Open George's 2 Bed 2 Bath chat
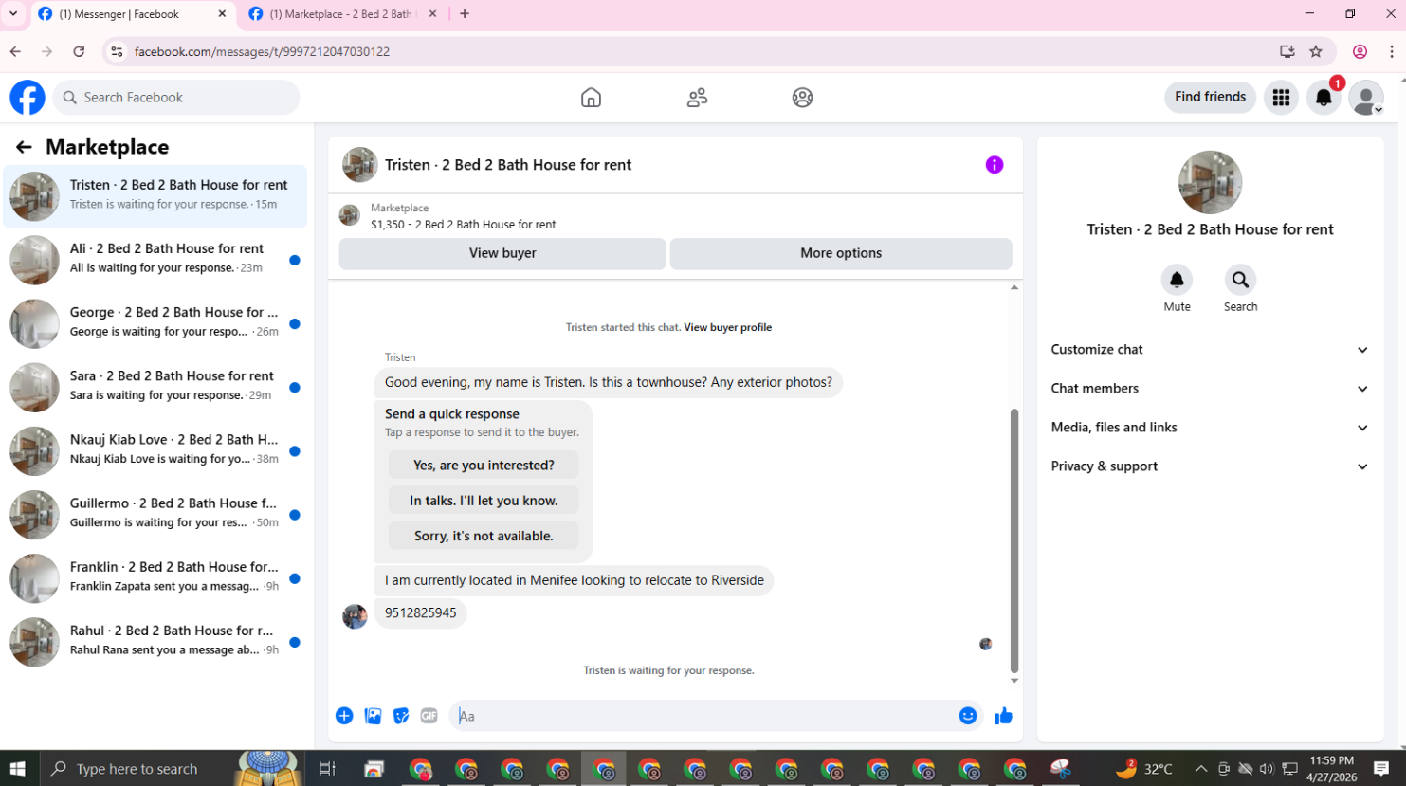Screen dimensions: 1406x786 click(x=155, y=323)
